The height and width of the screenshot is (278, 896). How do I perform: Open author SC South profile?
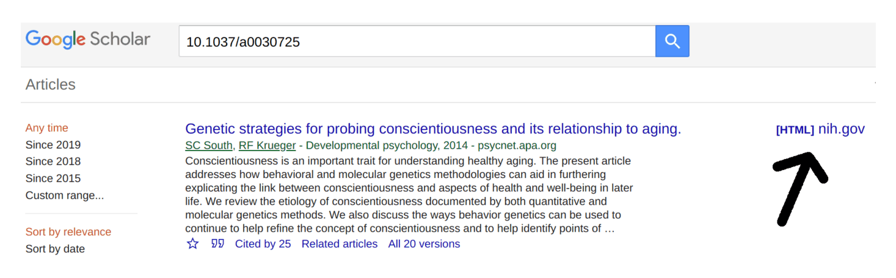click(209, 146)
